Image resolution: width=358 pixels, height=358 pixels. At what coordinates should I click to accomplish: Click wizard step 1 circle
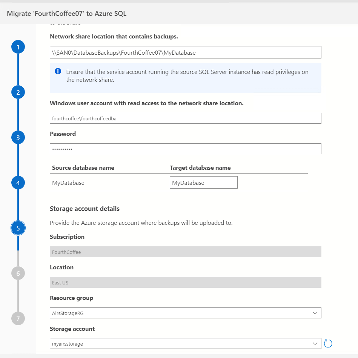18,47
